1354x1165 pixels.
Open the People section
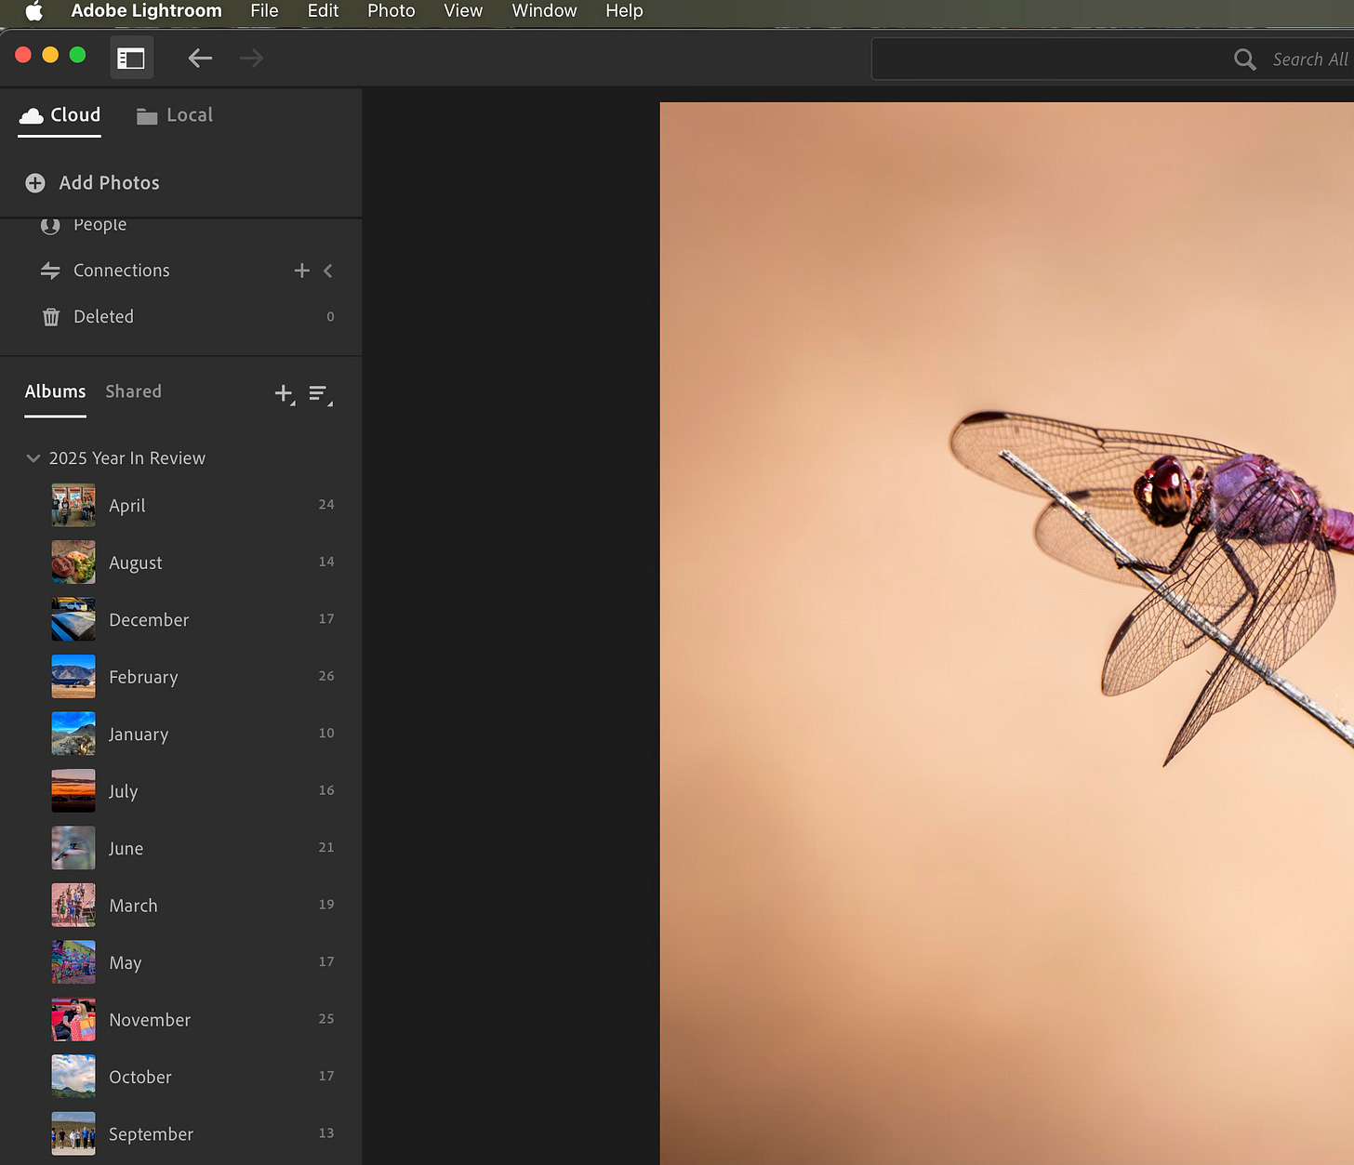coord(100,226)
